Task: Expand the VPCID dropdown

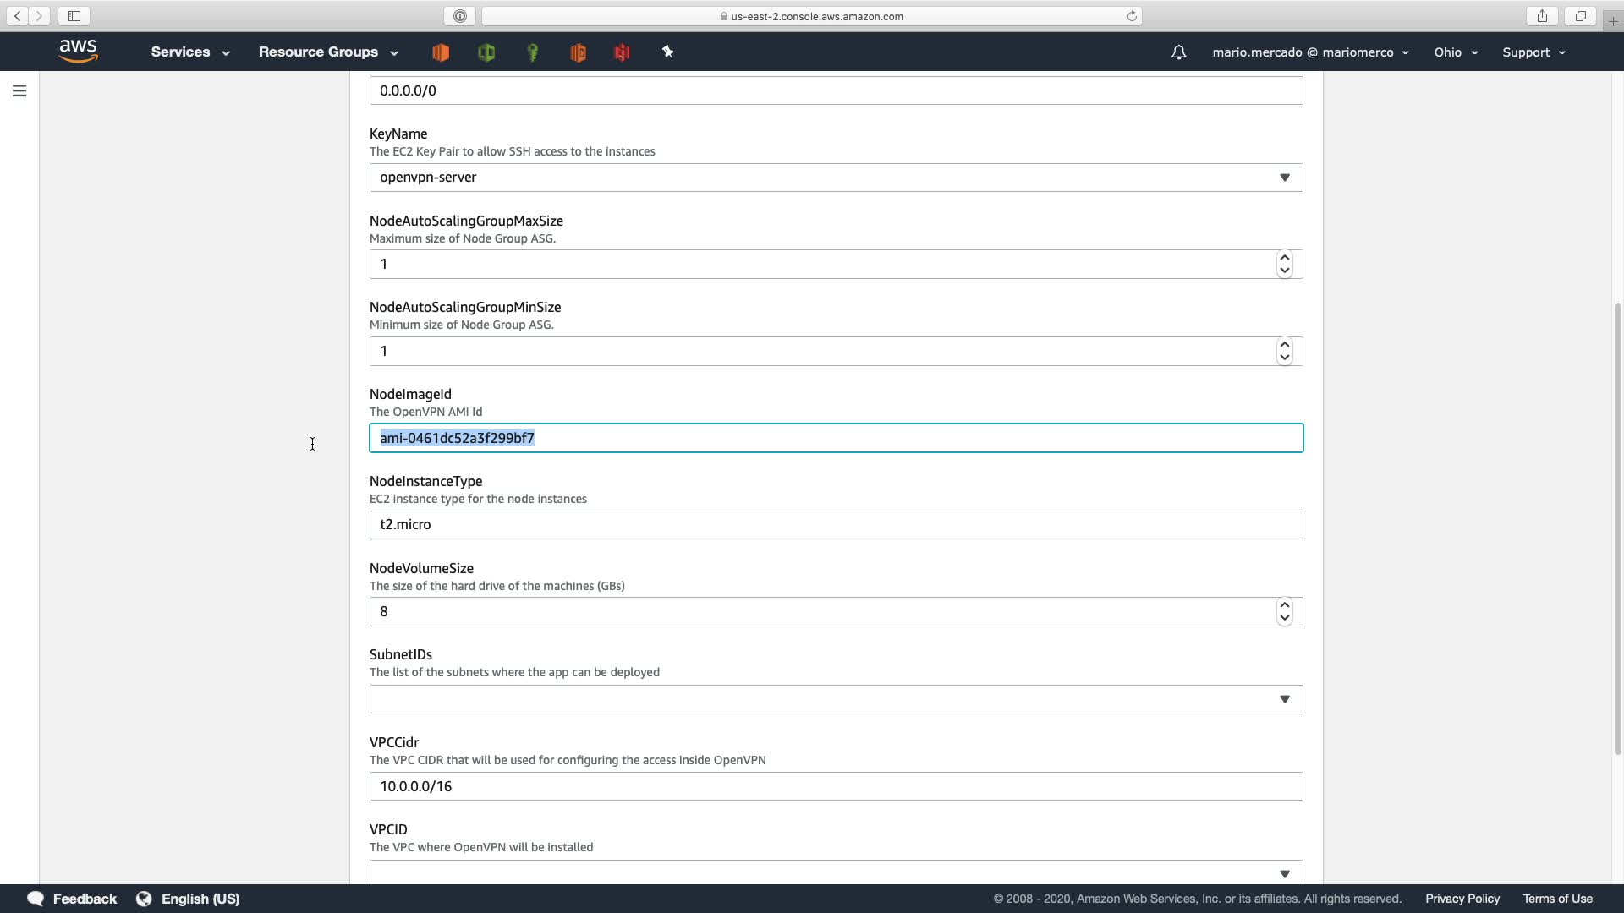Action: tap(836, 872)
